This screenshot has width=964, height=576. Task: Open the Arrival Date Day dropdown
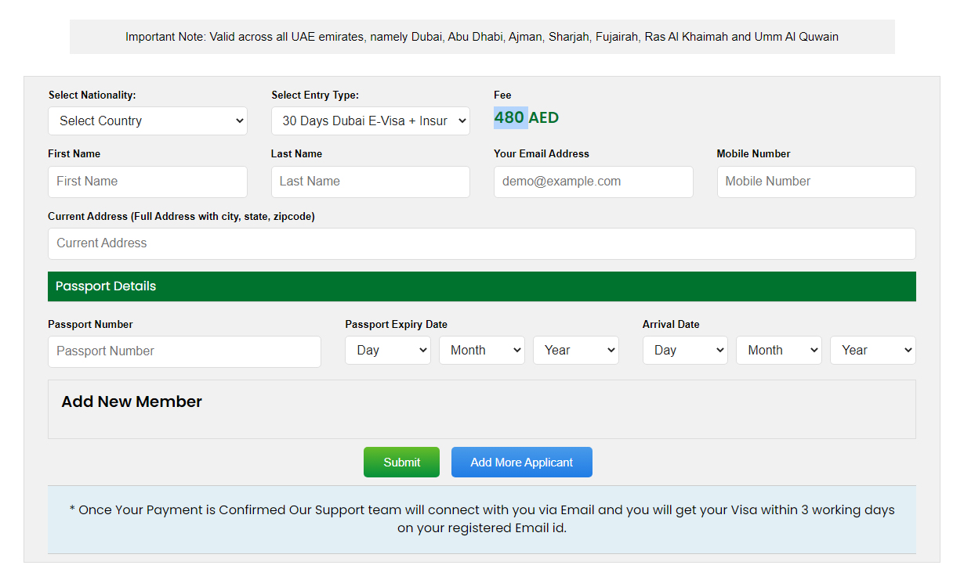click(x=685, y=351)
